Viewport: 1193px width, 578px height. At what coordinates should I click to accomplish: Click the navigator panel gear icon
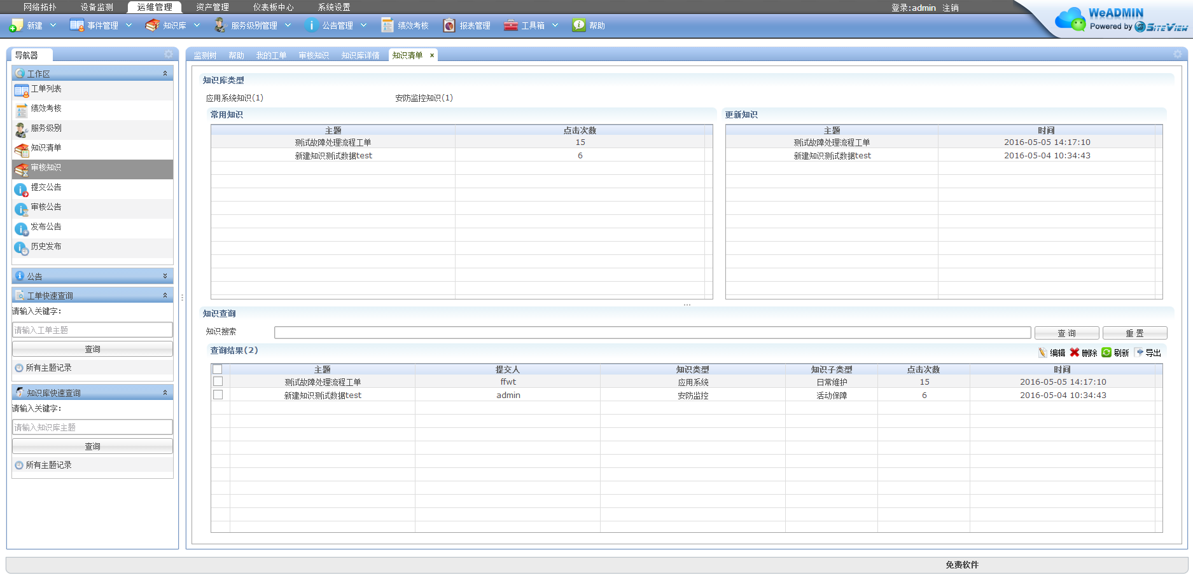pos(169,54)
